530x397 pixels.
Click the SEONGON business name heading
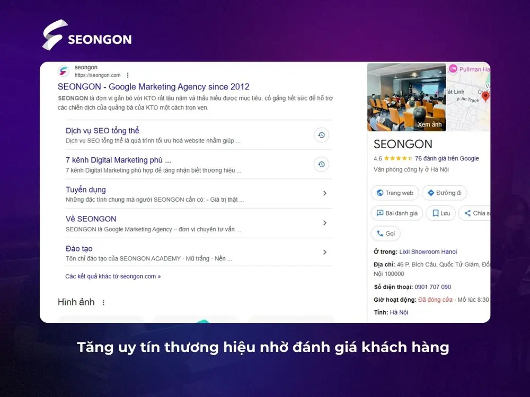403,144
